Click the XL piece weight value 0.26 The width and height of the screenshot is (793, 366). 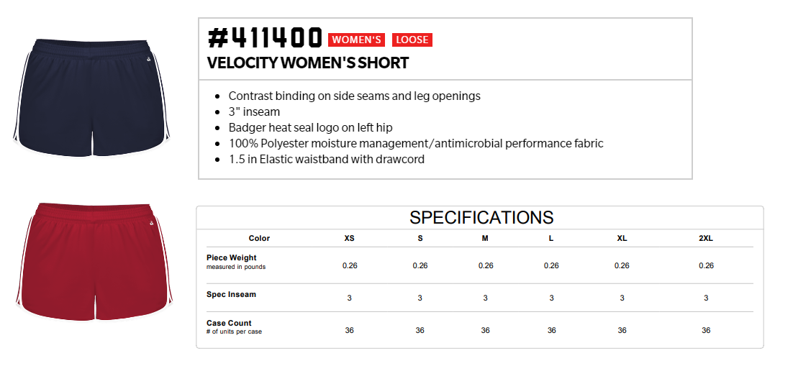pos(622,265)
